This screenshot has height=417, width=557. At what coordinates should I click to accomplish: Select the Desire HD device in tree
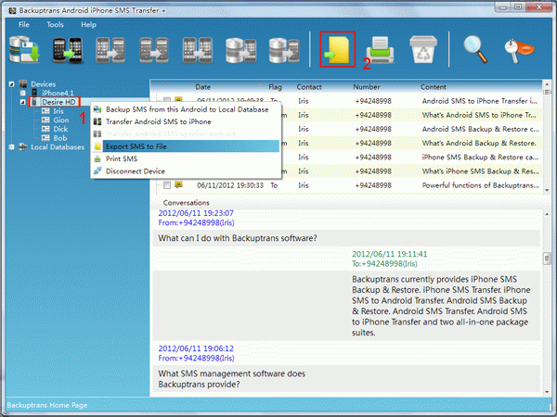pos(58,102)
